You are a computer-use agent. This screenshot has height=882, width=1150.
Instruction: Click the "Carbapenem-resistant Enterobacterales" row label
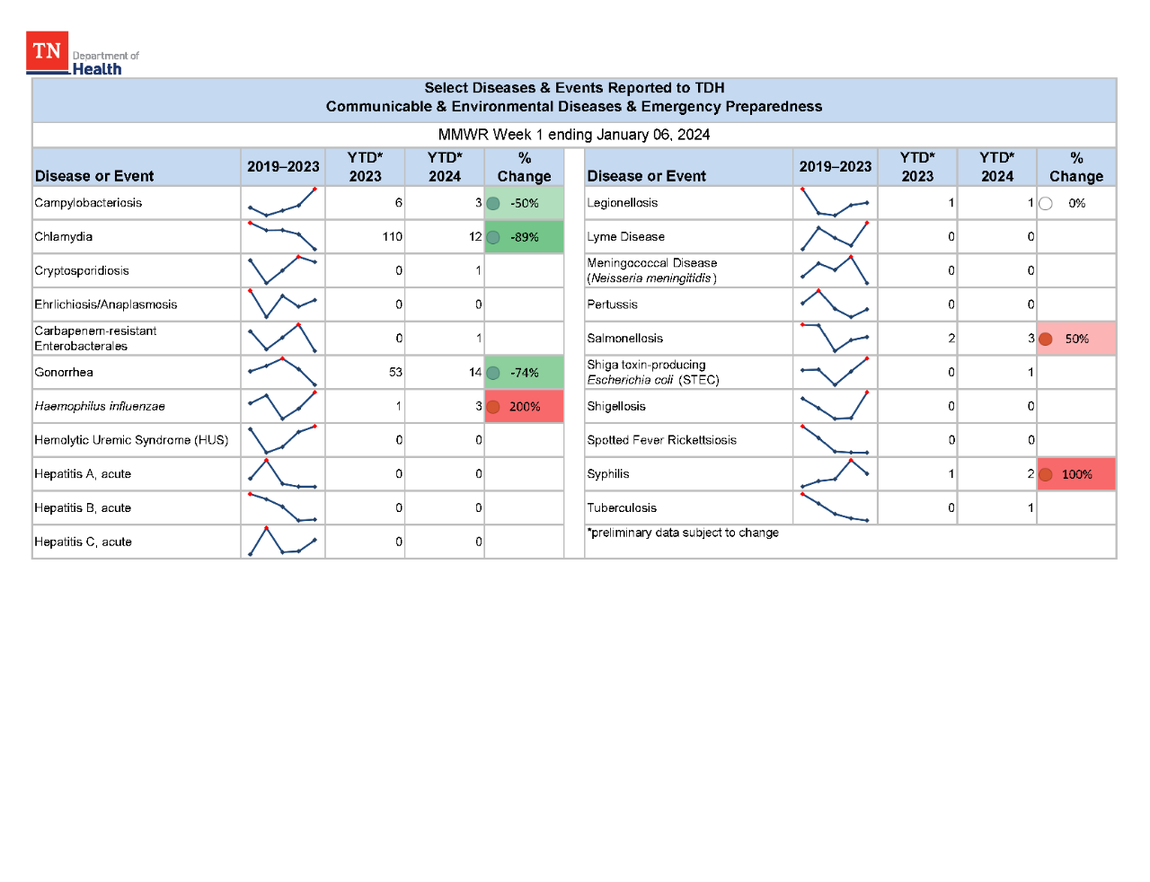point(95,339)
